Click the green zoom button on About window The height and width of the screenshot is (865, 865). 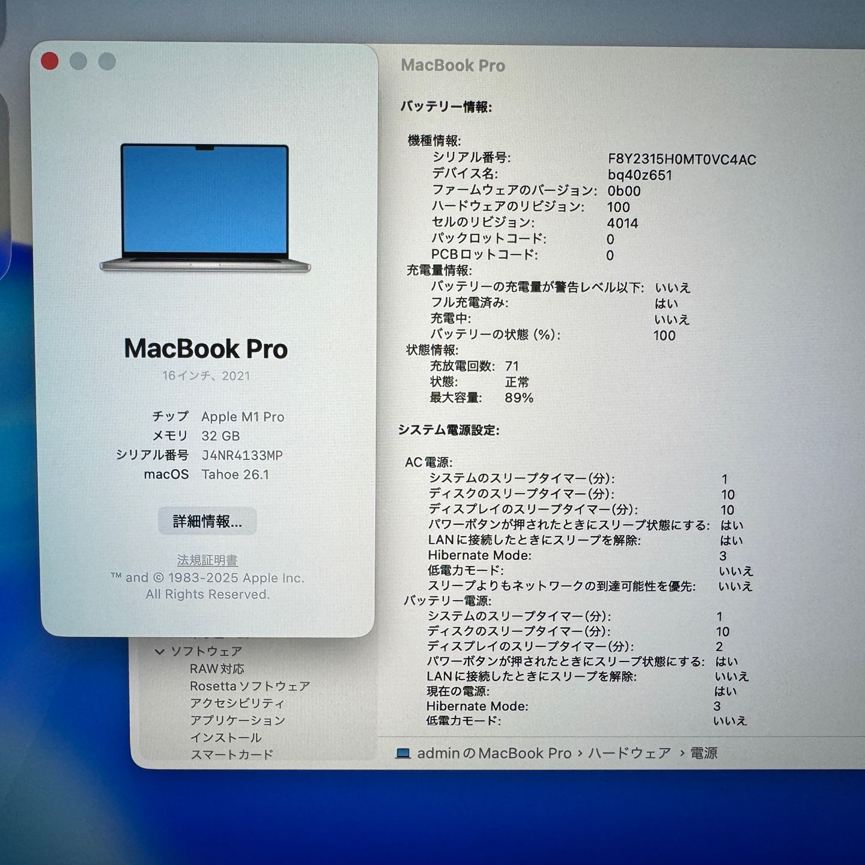(106, 60)
